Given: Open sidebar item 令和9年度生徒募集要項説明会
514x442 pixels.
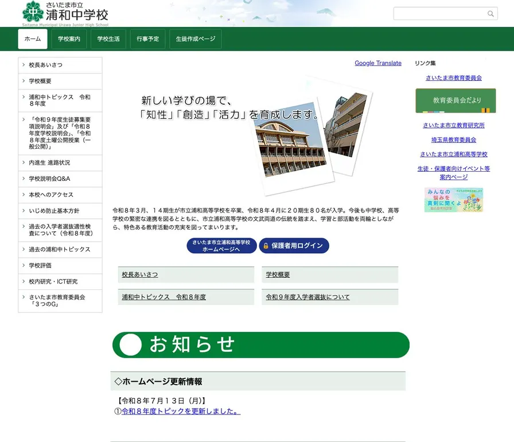Looking at the screenshot, I should (x=60, y=133).
